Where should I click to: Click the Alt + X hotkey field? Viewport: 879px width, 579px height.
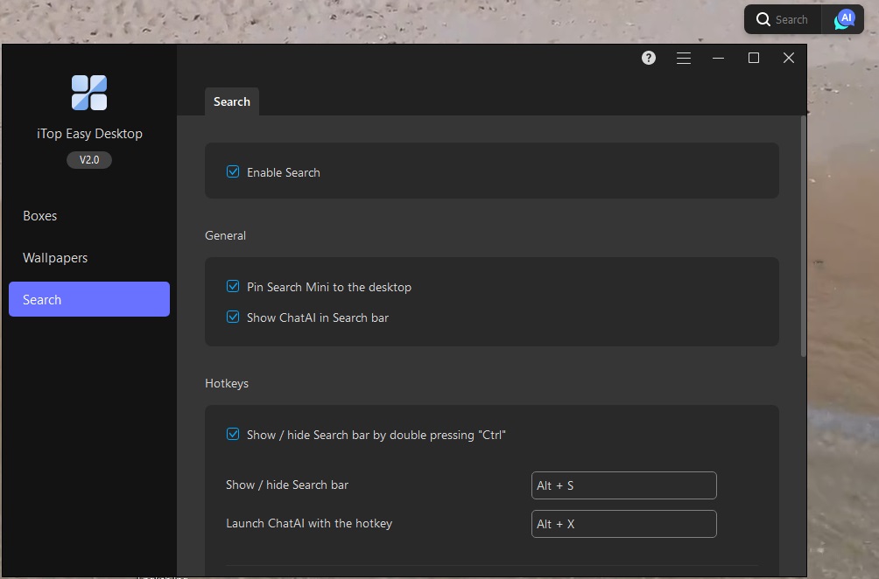(624, 524)
